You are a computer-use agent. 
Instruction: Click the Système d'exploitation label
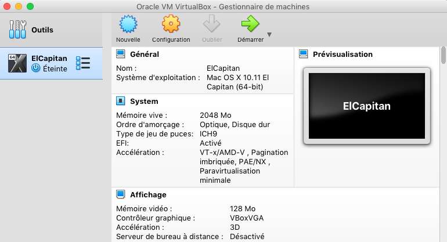[158, 78]
